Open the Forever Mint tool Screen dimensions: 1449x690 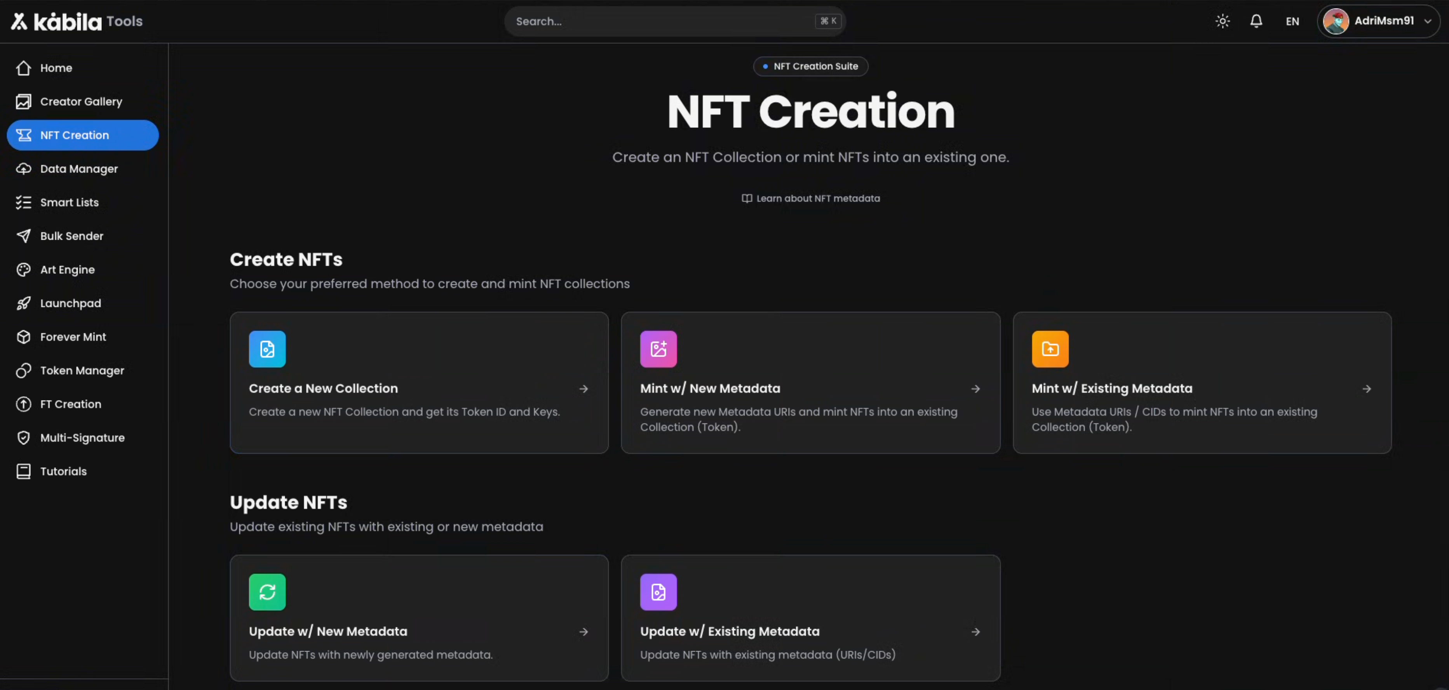[73, 336]
